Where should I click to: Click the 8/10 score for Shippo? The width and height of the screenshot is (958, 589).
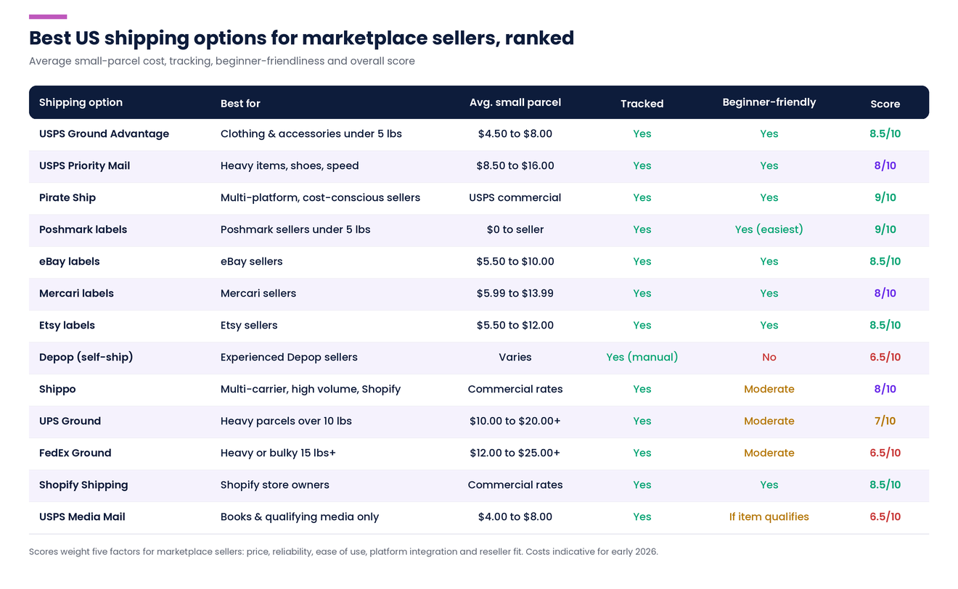pyautogui.click(x=885, y=389)
